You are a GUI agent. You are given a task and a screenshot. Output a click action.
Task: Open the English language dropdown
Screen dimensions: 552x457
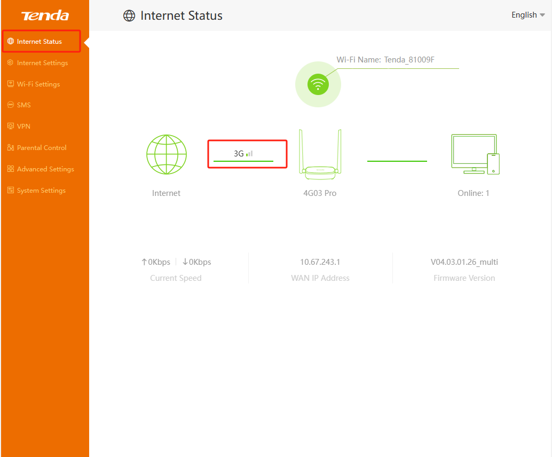527,15
